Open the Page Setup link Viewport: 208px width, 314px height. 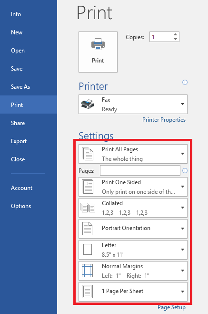click(x=171, y=307)
